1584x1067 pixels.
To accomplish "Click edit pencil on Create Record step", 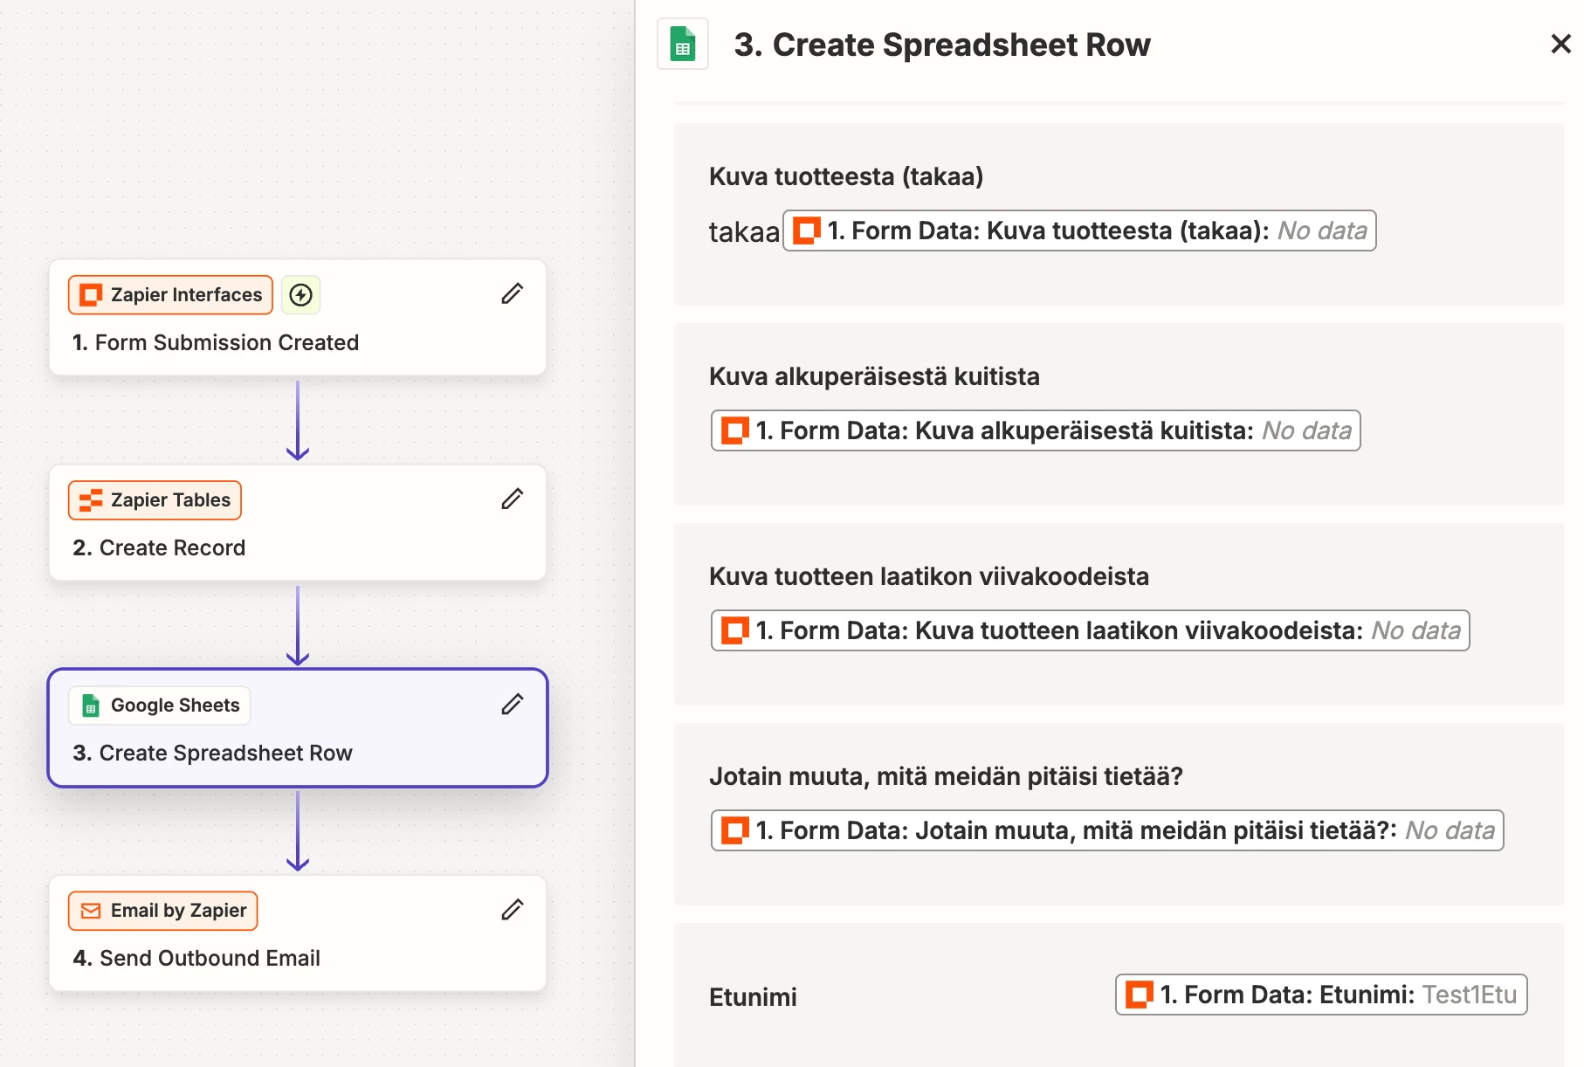I will (x=513, y=499).
